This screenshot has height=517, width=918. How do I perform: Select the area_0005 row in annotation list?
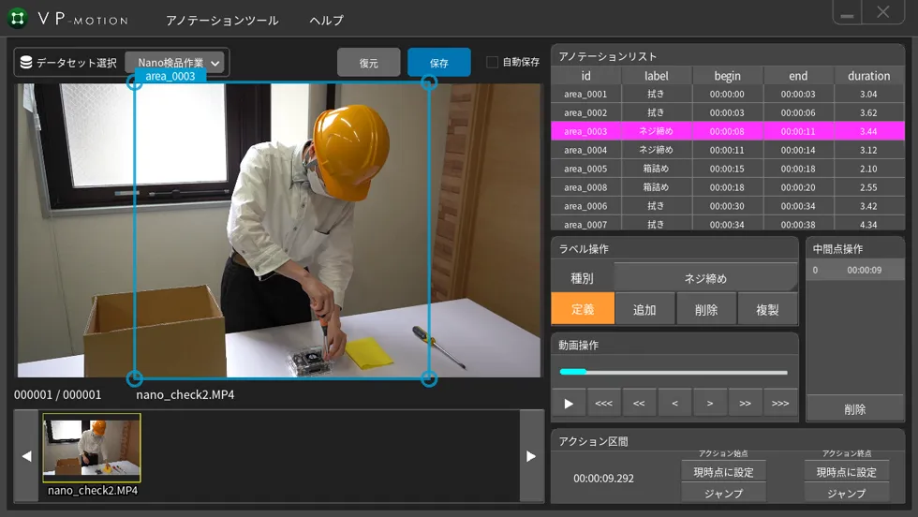click(585, 169)
